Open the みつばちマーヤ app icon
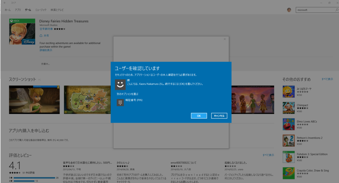The height and width of the screenshot is (183, 339). 289,92
